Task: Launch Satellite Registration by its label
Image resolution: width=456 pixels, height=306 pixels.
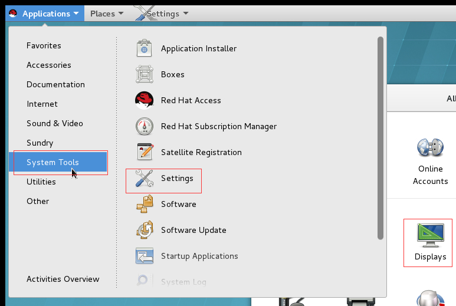Action: [x=201, y=152]
